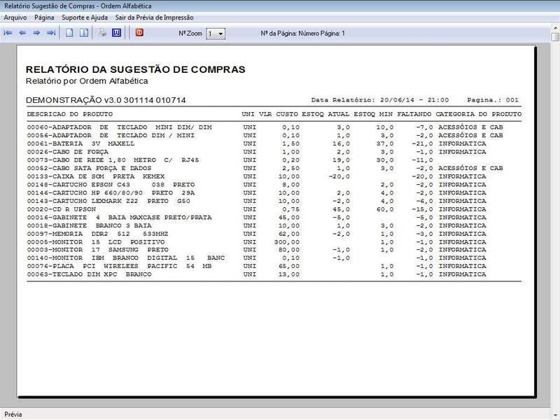Click row 00026-CABO DE FORÇA
Viewport: 560px width, 420px height.
point(257,152)
